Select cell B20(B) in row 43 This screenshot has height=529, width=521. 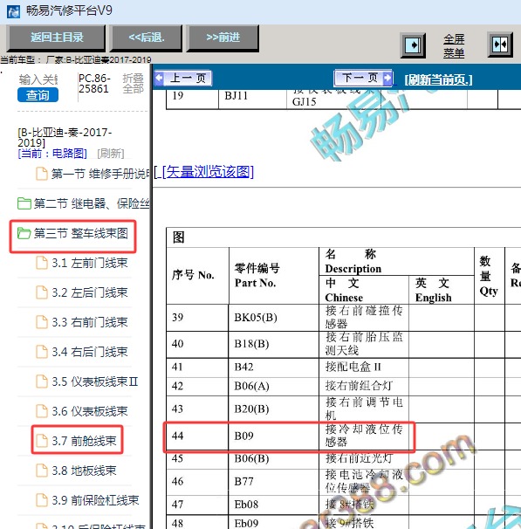[273, 409]
